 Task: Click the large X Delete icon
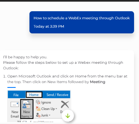[x=65, y=104]
